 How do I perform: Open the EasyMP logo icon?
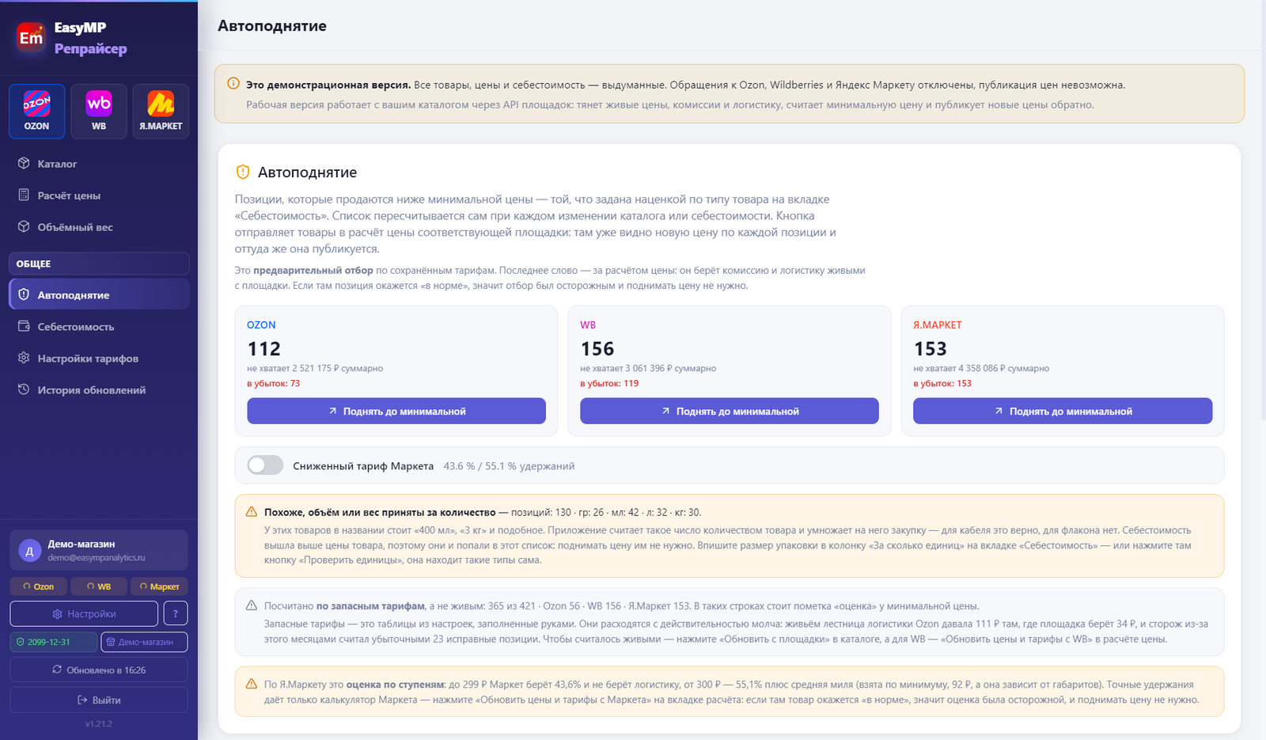click(x=31, y=37)
